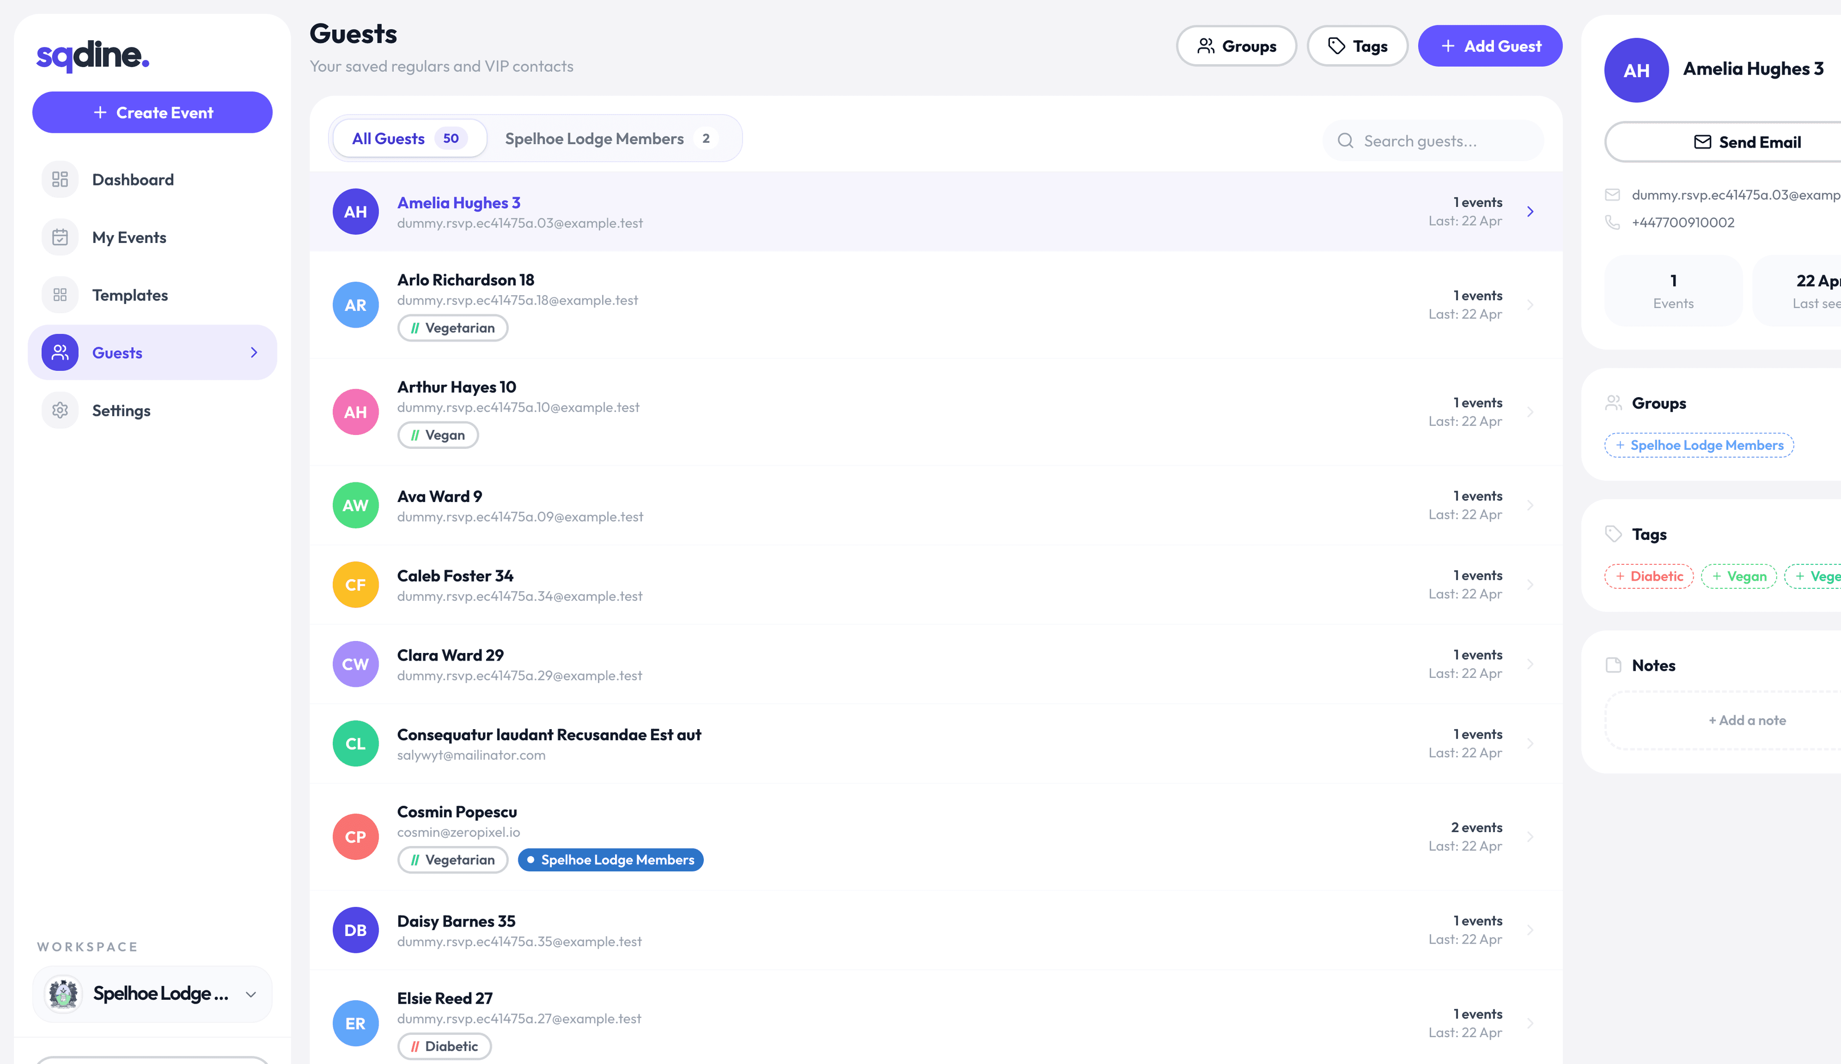This screenshot has height=1064, width=1841.
Task: Toggle the Vegan tag in details panel
Action: (x=1738, y=576)
